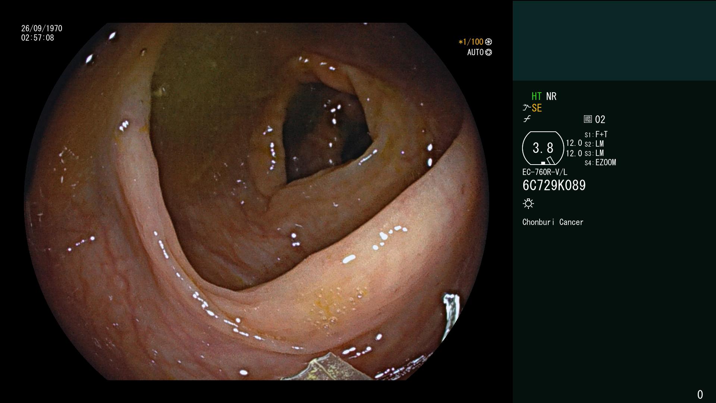Viewport: 716px width, 403px height.
Task: Click the NR noise reduction label
Action: point(551,96)
